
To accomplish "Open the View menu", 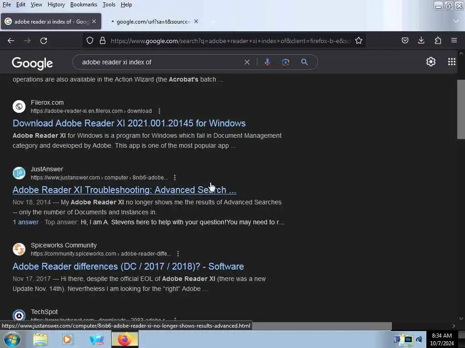I will (x=36, y=5).
